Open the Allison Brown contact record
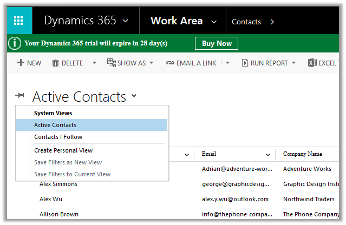This screenshot has height=225, width=346. tap(59, 214)
